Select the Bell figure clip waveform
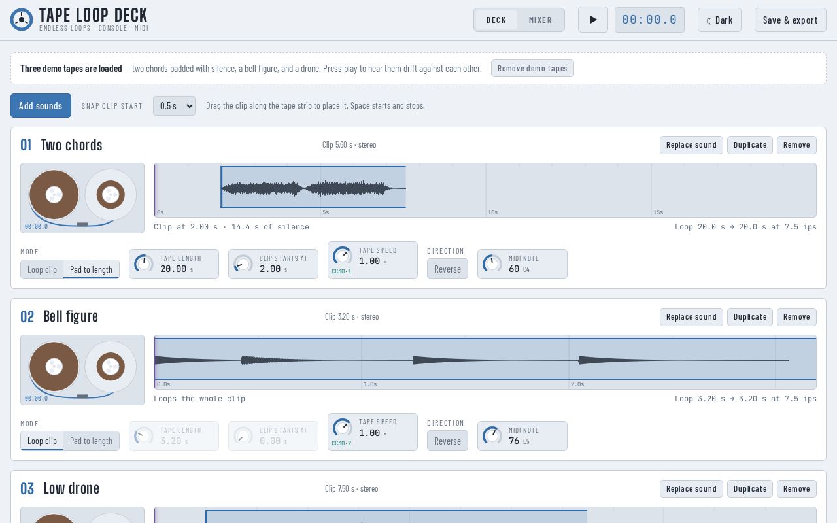The image size is (837, 523). [485, 359]
